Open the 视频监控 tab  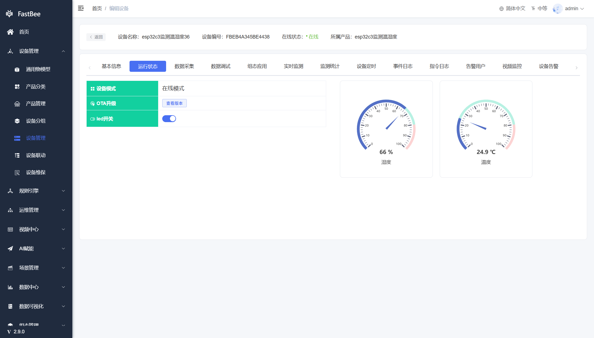pyautogui.click(x=512, y=66)
